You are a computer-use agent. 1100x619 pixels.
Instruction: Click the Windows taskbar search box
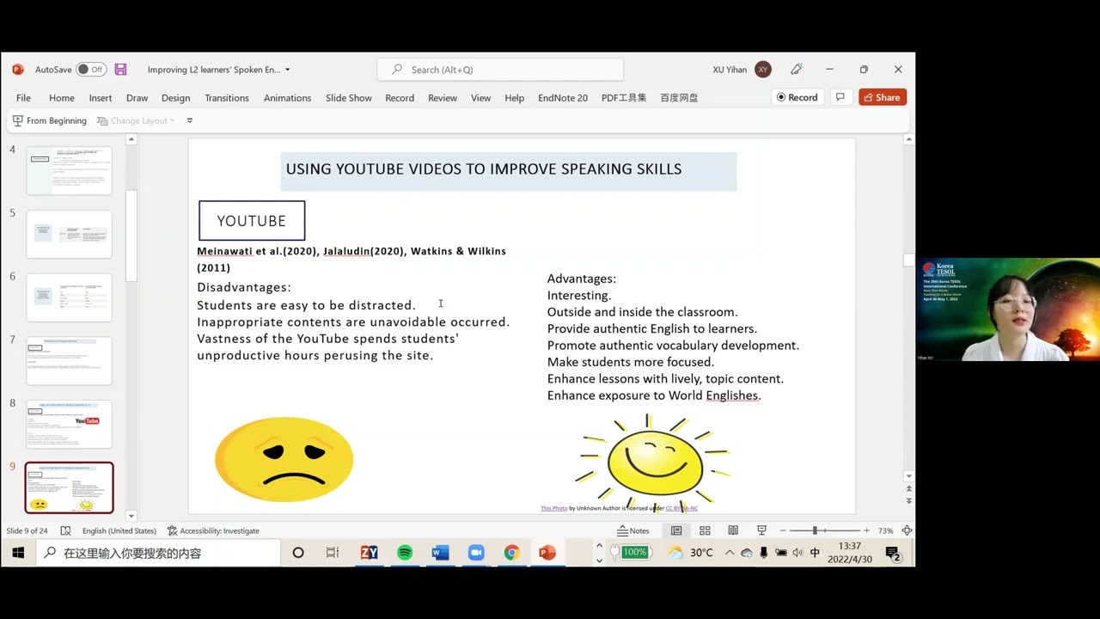(x=158, y=553)
